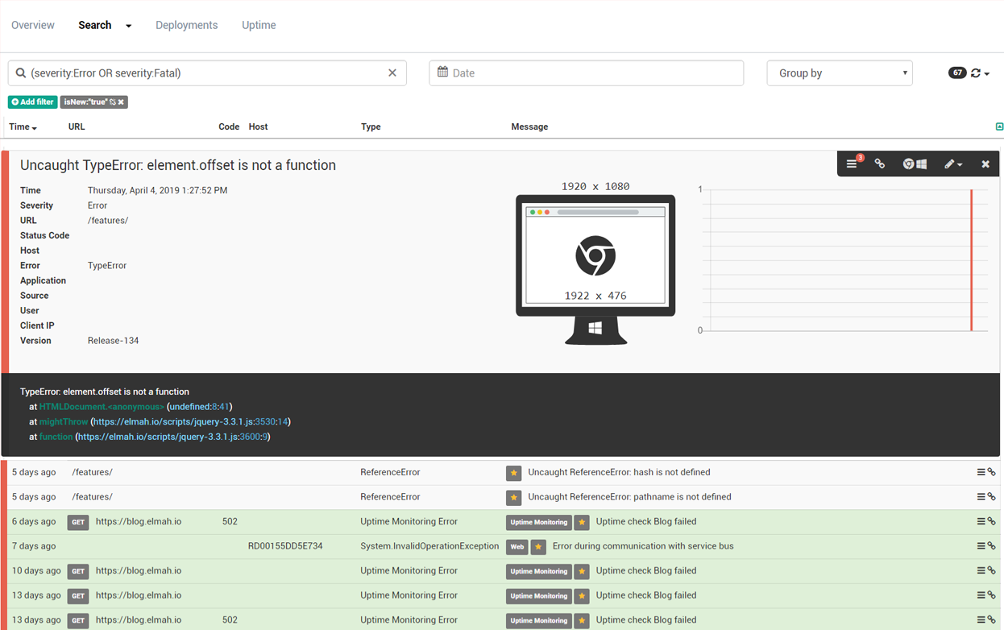Viewport: 1004px width, 630px height.
Task: Click Add filter button
Action: (x=32, y=102)
